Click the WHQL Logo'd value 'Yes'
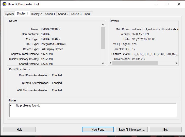The image size is (185, 137). (134, 44)
